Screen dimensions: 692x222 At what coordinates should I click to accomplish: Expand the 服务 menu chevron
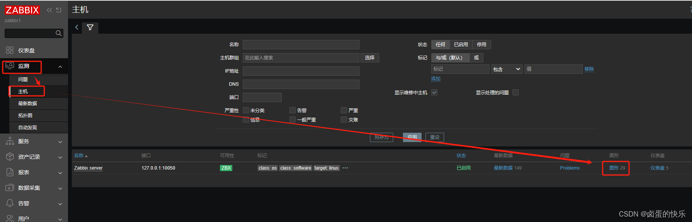(x=60, y=142)
